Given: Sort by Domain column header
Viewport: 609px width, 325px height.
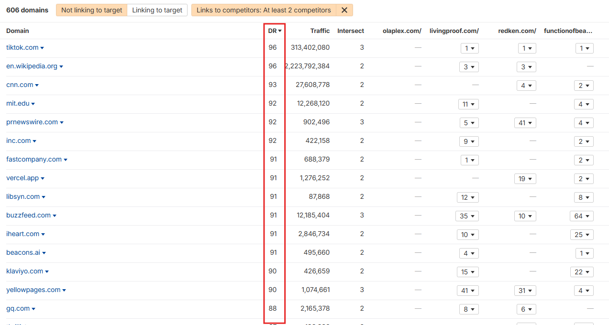Looking at the screenshot, I should pos(18,31).
